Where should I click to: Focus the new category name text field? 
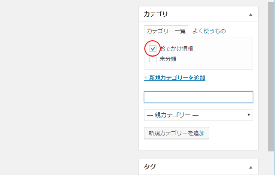click(198, 97)
